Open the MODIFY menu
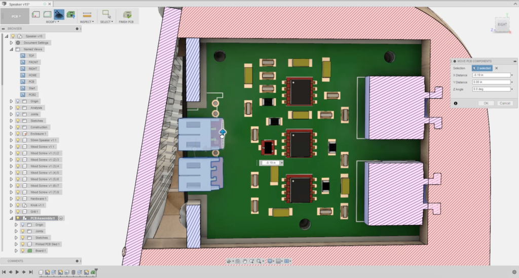 pyautogui.click(x=52, y=22)
